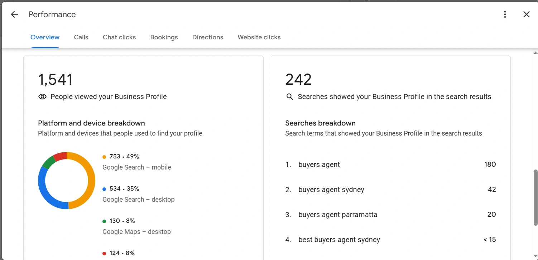The image size is (538, 260).
Task: Click the magnifying glass beside searches count
Action: 289,97
